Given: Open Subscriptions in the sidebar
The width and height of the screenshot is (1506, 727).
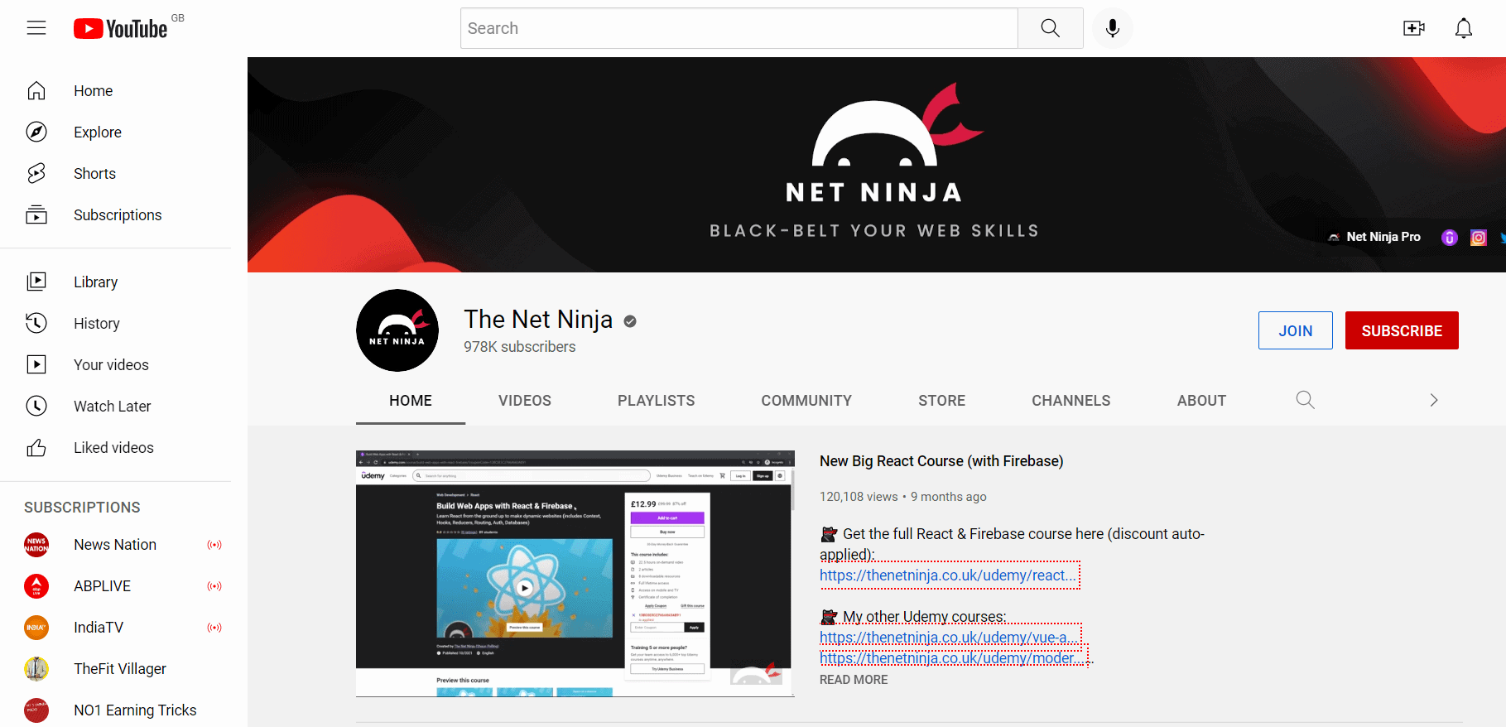Looking at the screenshot, I should click(x=116, y=214).
